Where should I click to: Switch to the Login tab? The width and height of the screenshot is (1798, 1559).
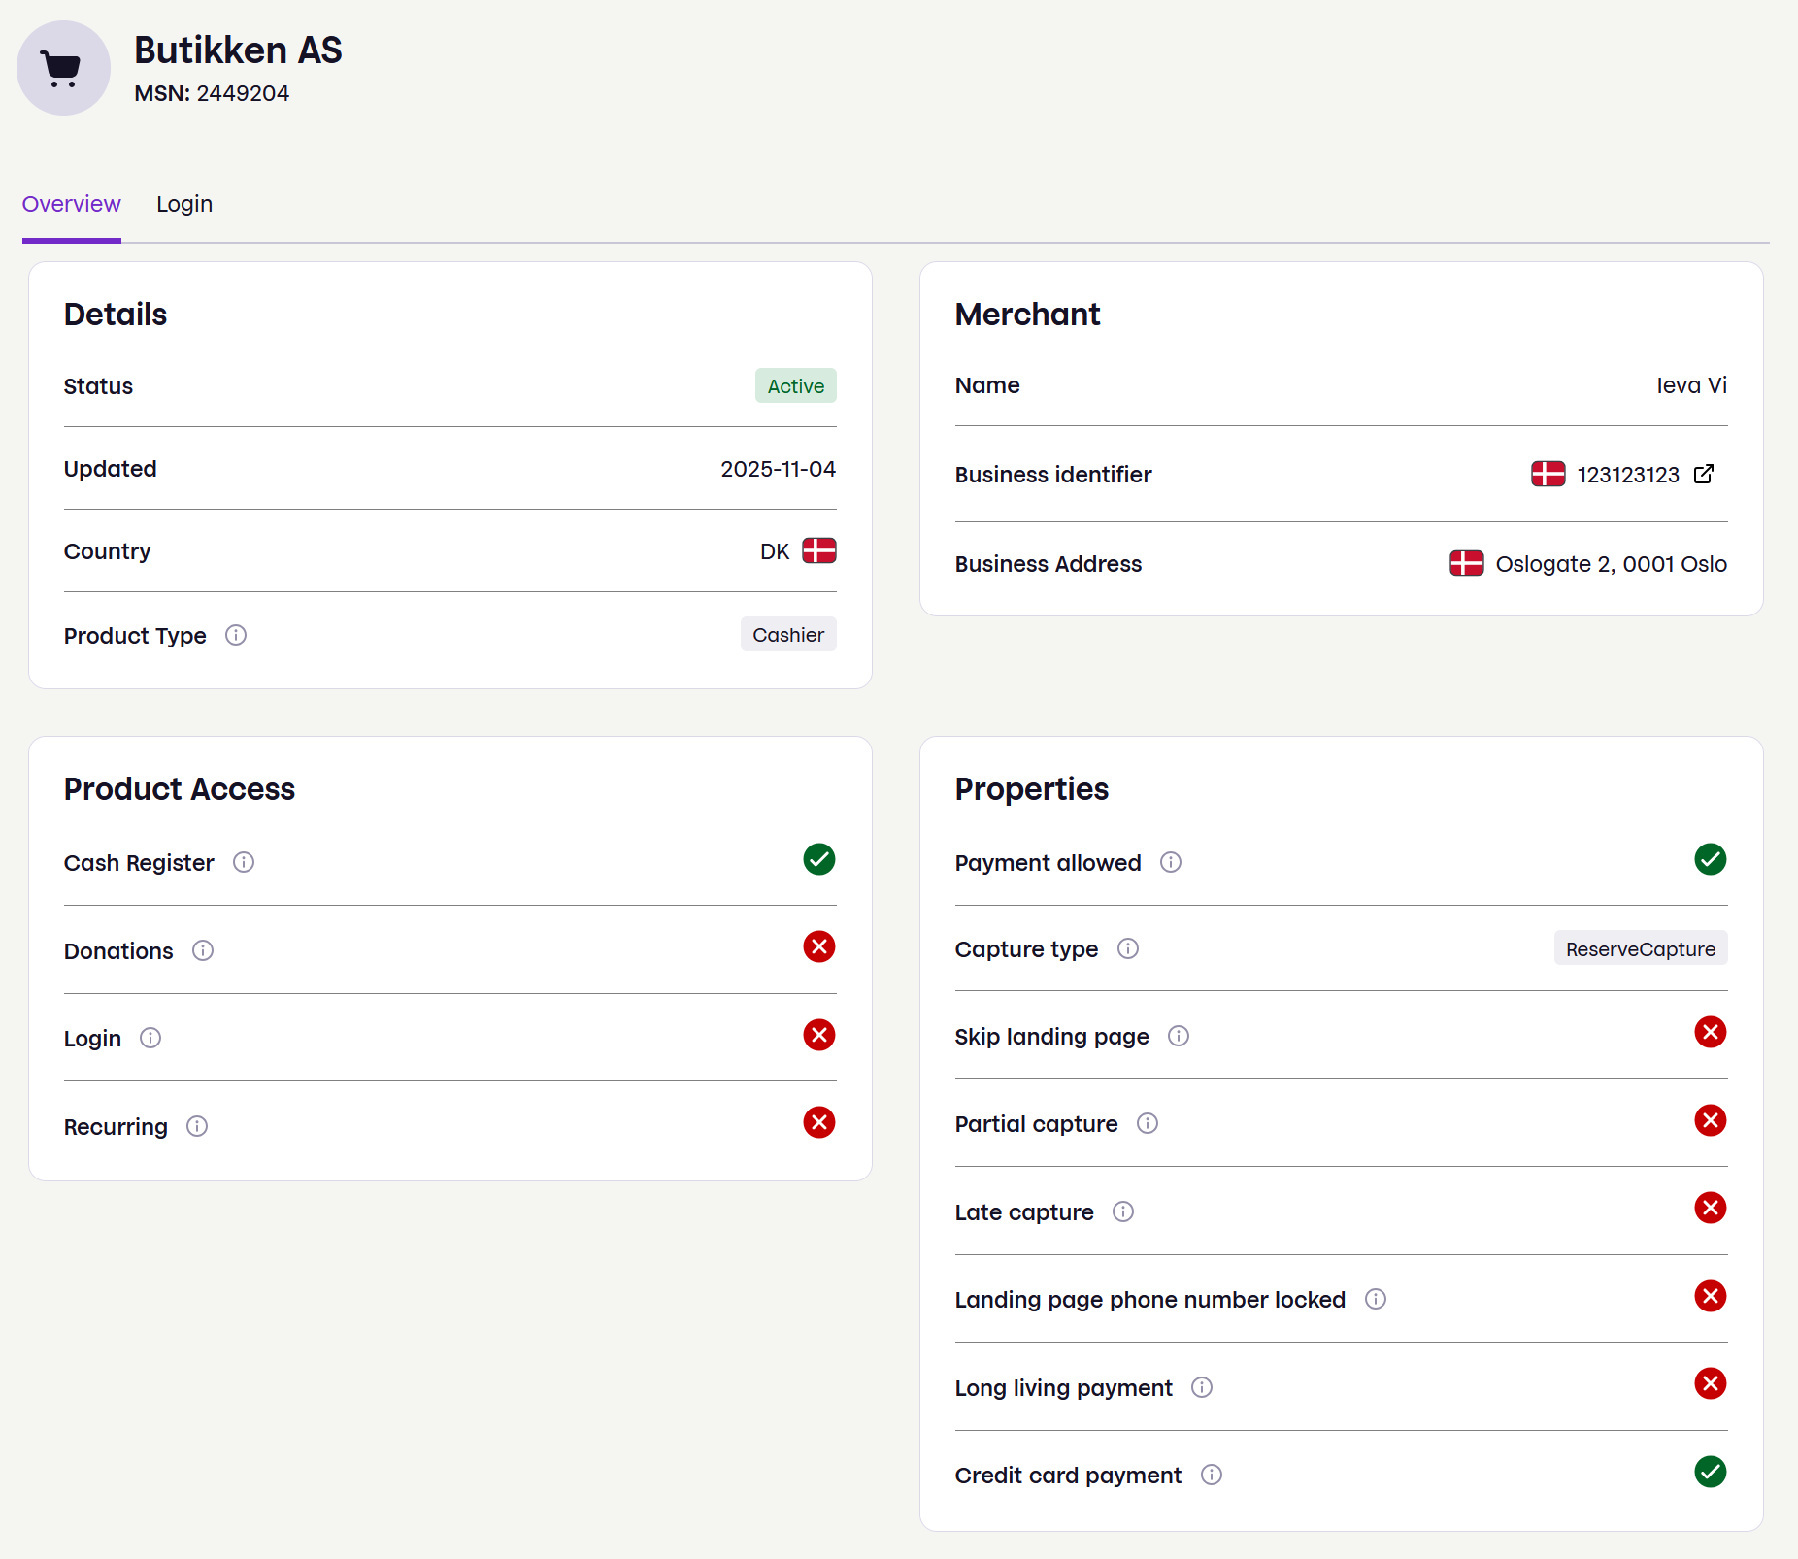pos(184,204)
